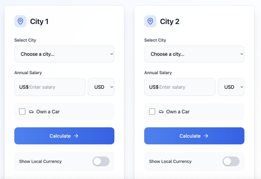Screen dimensions: 261x179
Task: Click the City 2 heading text
Action: (x=169, y=21)
